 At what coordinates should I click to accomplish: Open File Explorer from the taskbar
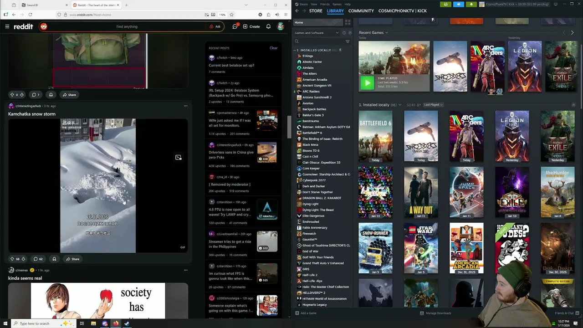93,323
